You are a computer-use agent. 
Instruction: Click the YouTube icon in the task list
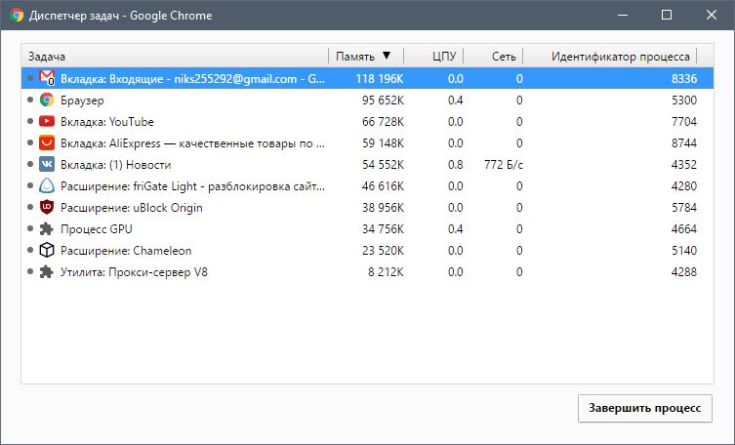tap(47, 121)
